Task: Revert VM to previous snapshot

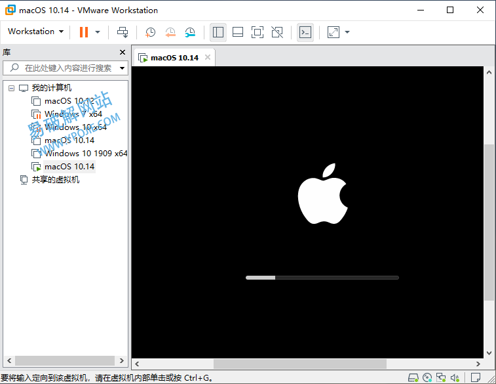Action: (170, 32)
